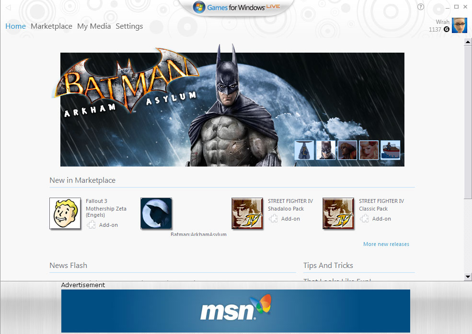Click the 'Add-on' label under Fallout 3
Viewport: 472px width, 334px height.
click(108, 225)
